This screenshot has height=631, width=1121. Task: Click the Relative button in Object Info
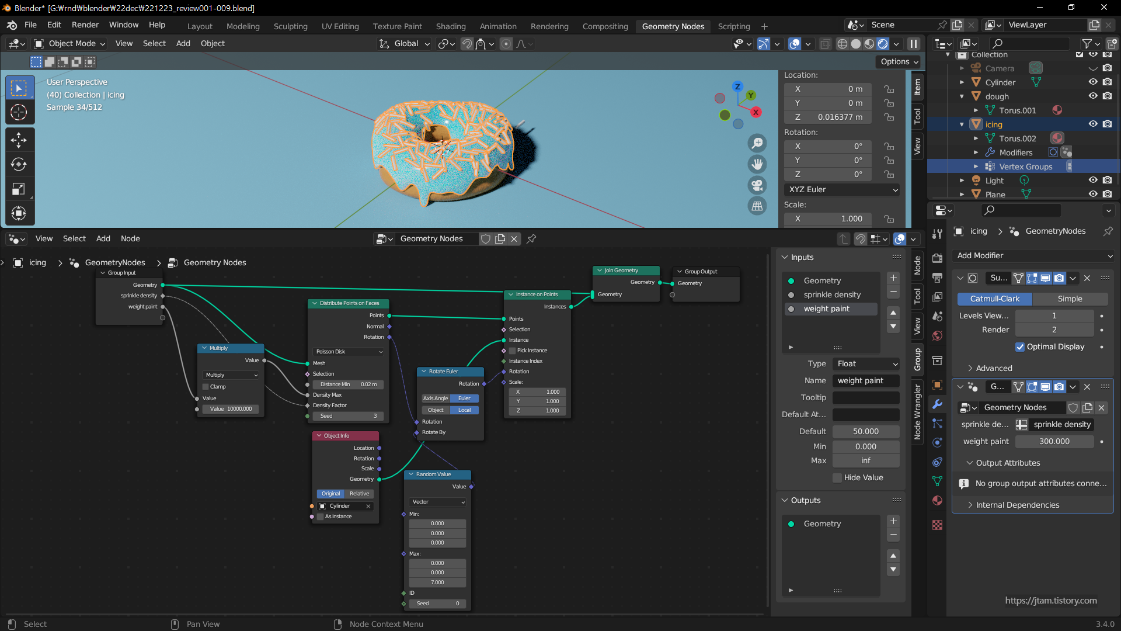tap(359, 494)
